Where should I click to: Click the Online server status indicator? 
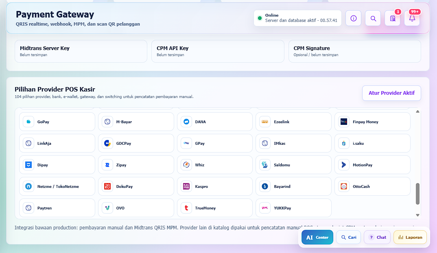297,18
